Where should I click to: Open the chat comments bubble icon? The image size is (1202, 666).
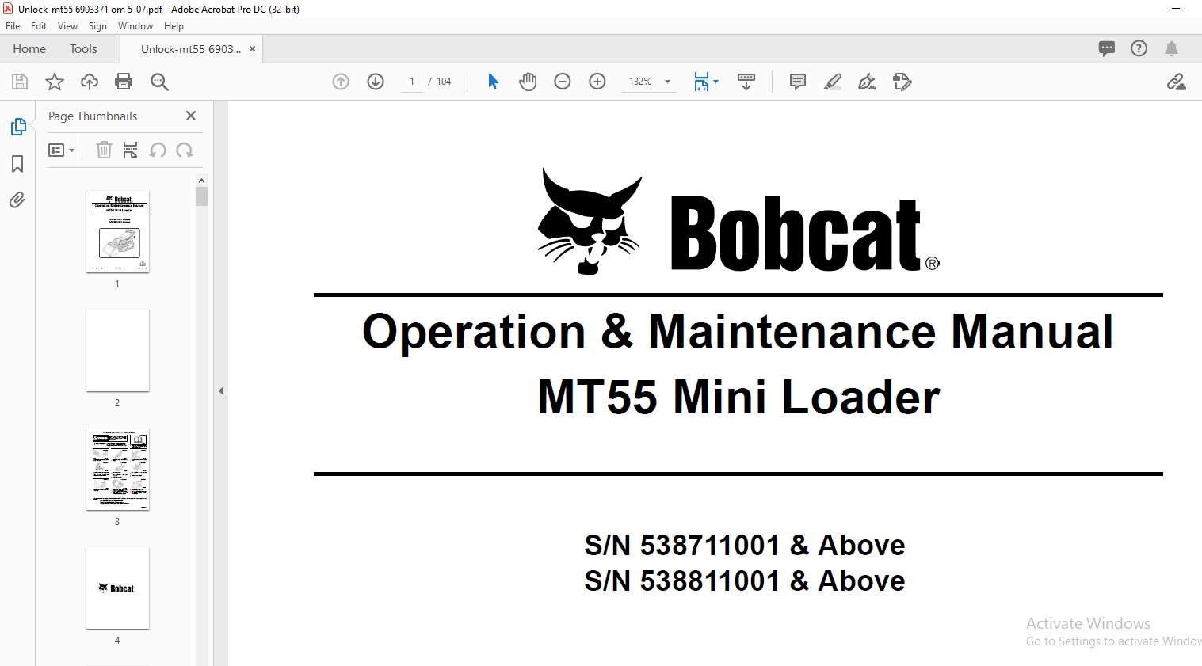click(x=1107, y=48)
